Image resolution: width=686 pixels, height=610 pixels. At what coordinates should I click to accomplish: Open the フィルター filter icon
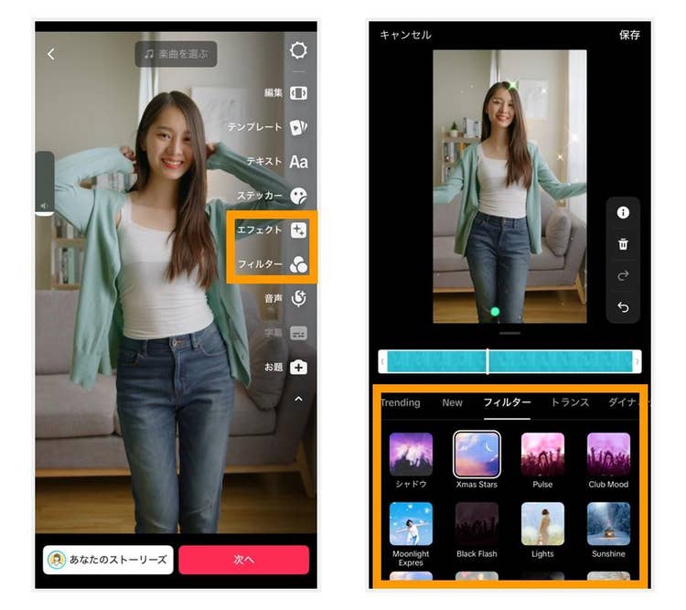[x=298, y=264]
